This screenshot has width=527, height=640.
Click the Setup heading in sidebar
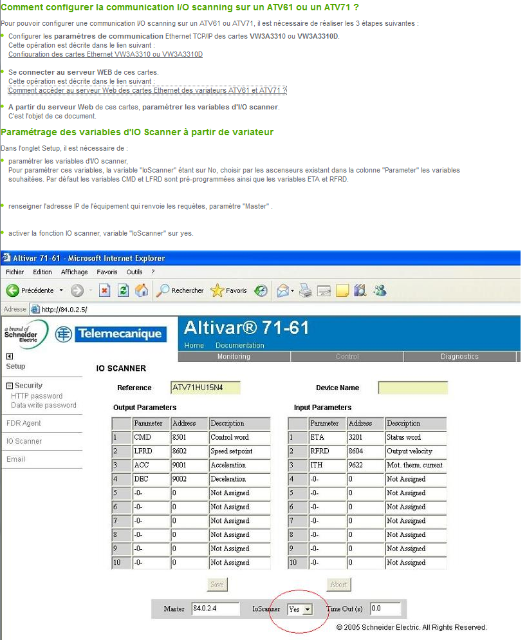[15, 366]
